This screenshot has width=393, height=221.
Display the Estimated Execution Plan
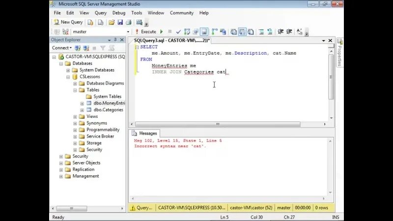click(187, 31)
